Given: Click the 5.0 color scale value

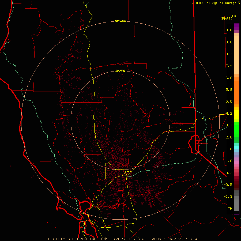Looking at the screenshot, I should 229,101.
